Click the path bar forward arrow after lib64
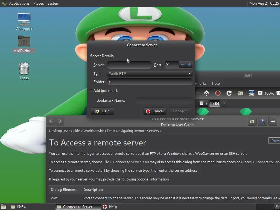 [224, 103]
